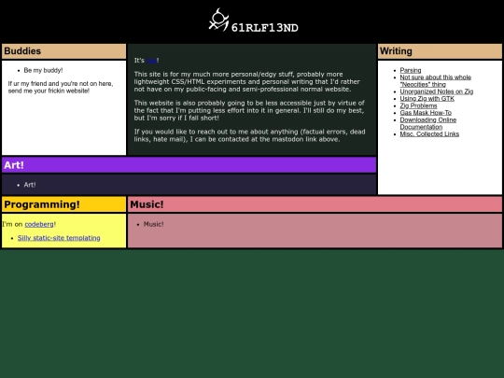Screen dimensions: 504x378
Task: Open the Using Zig with GTK link
Action: pyautogui.click(x=427, y=99)
